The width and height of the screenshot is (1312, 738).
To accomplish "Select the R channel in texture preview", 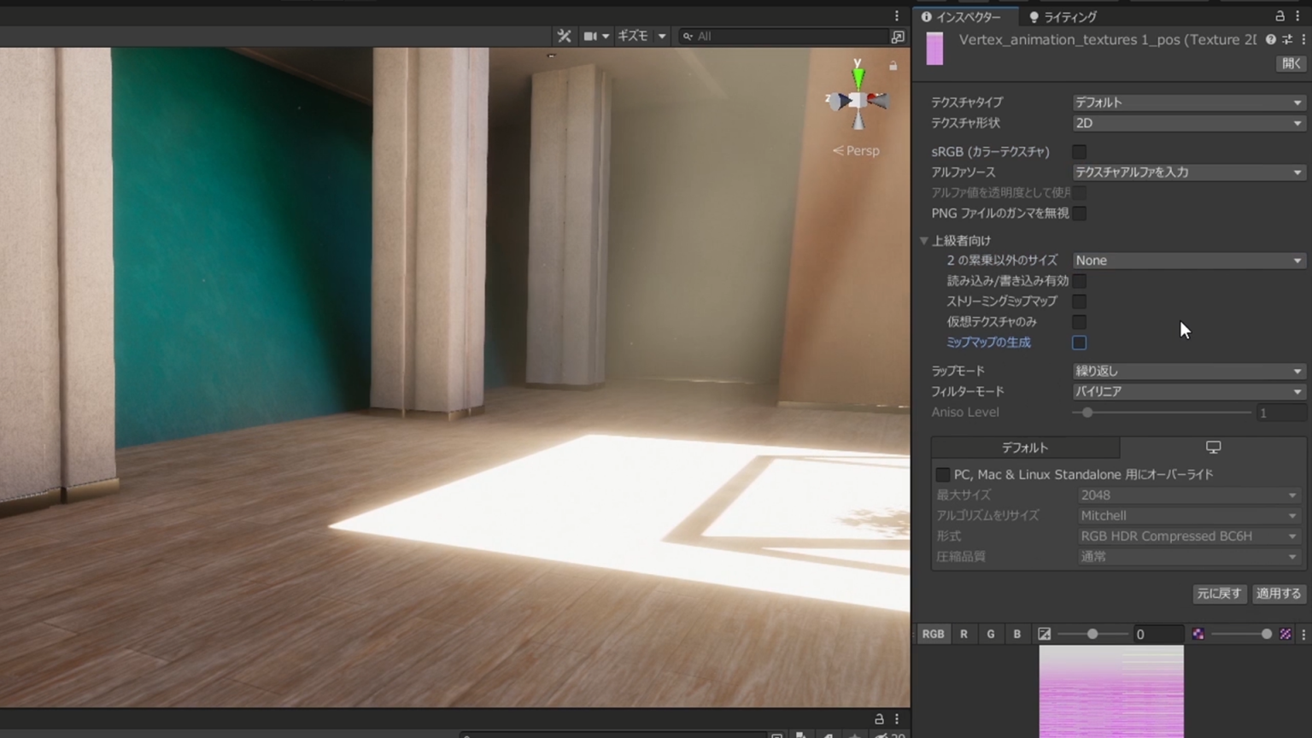I will pyautogui.click(x=963, y=634).
